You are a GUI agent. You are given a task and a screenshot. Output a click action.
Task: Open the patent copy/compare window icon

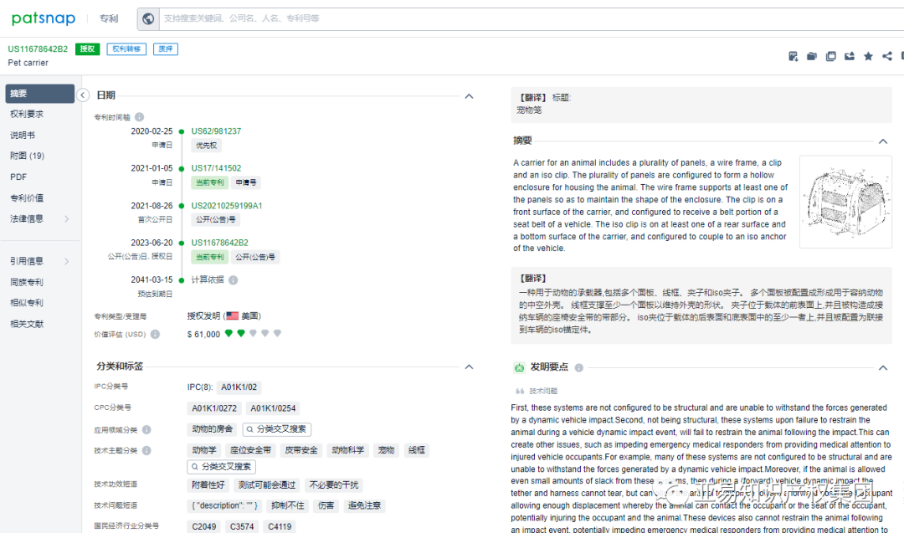(x=830, y=55)
